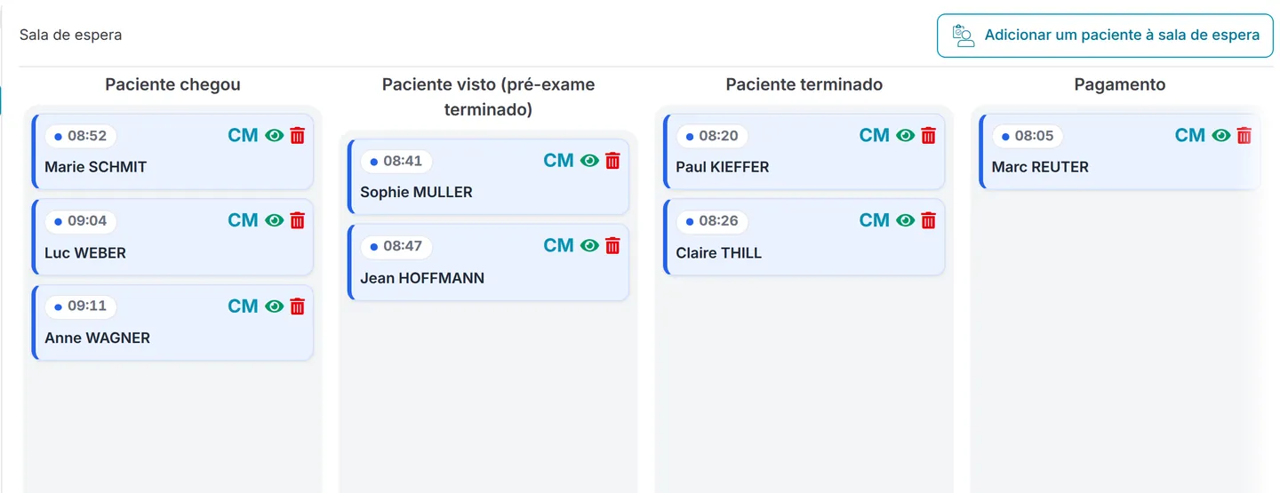Open the CM label on Anne WAGNER's card
The image size is (1280, 493).
[243, 306]
